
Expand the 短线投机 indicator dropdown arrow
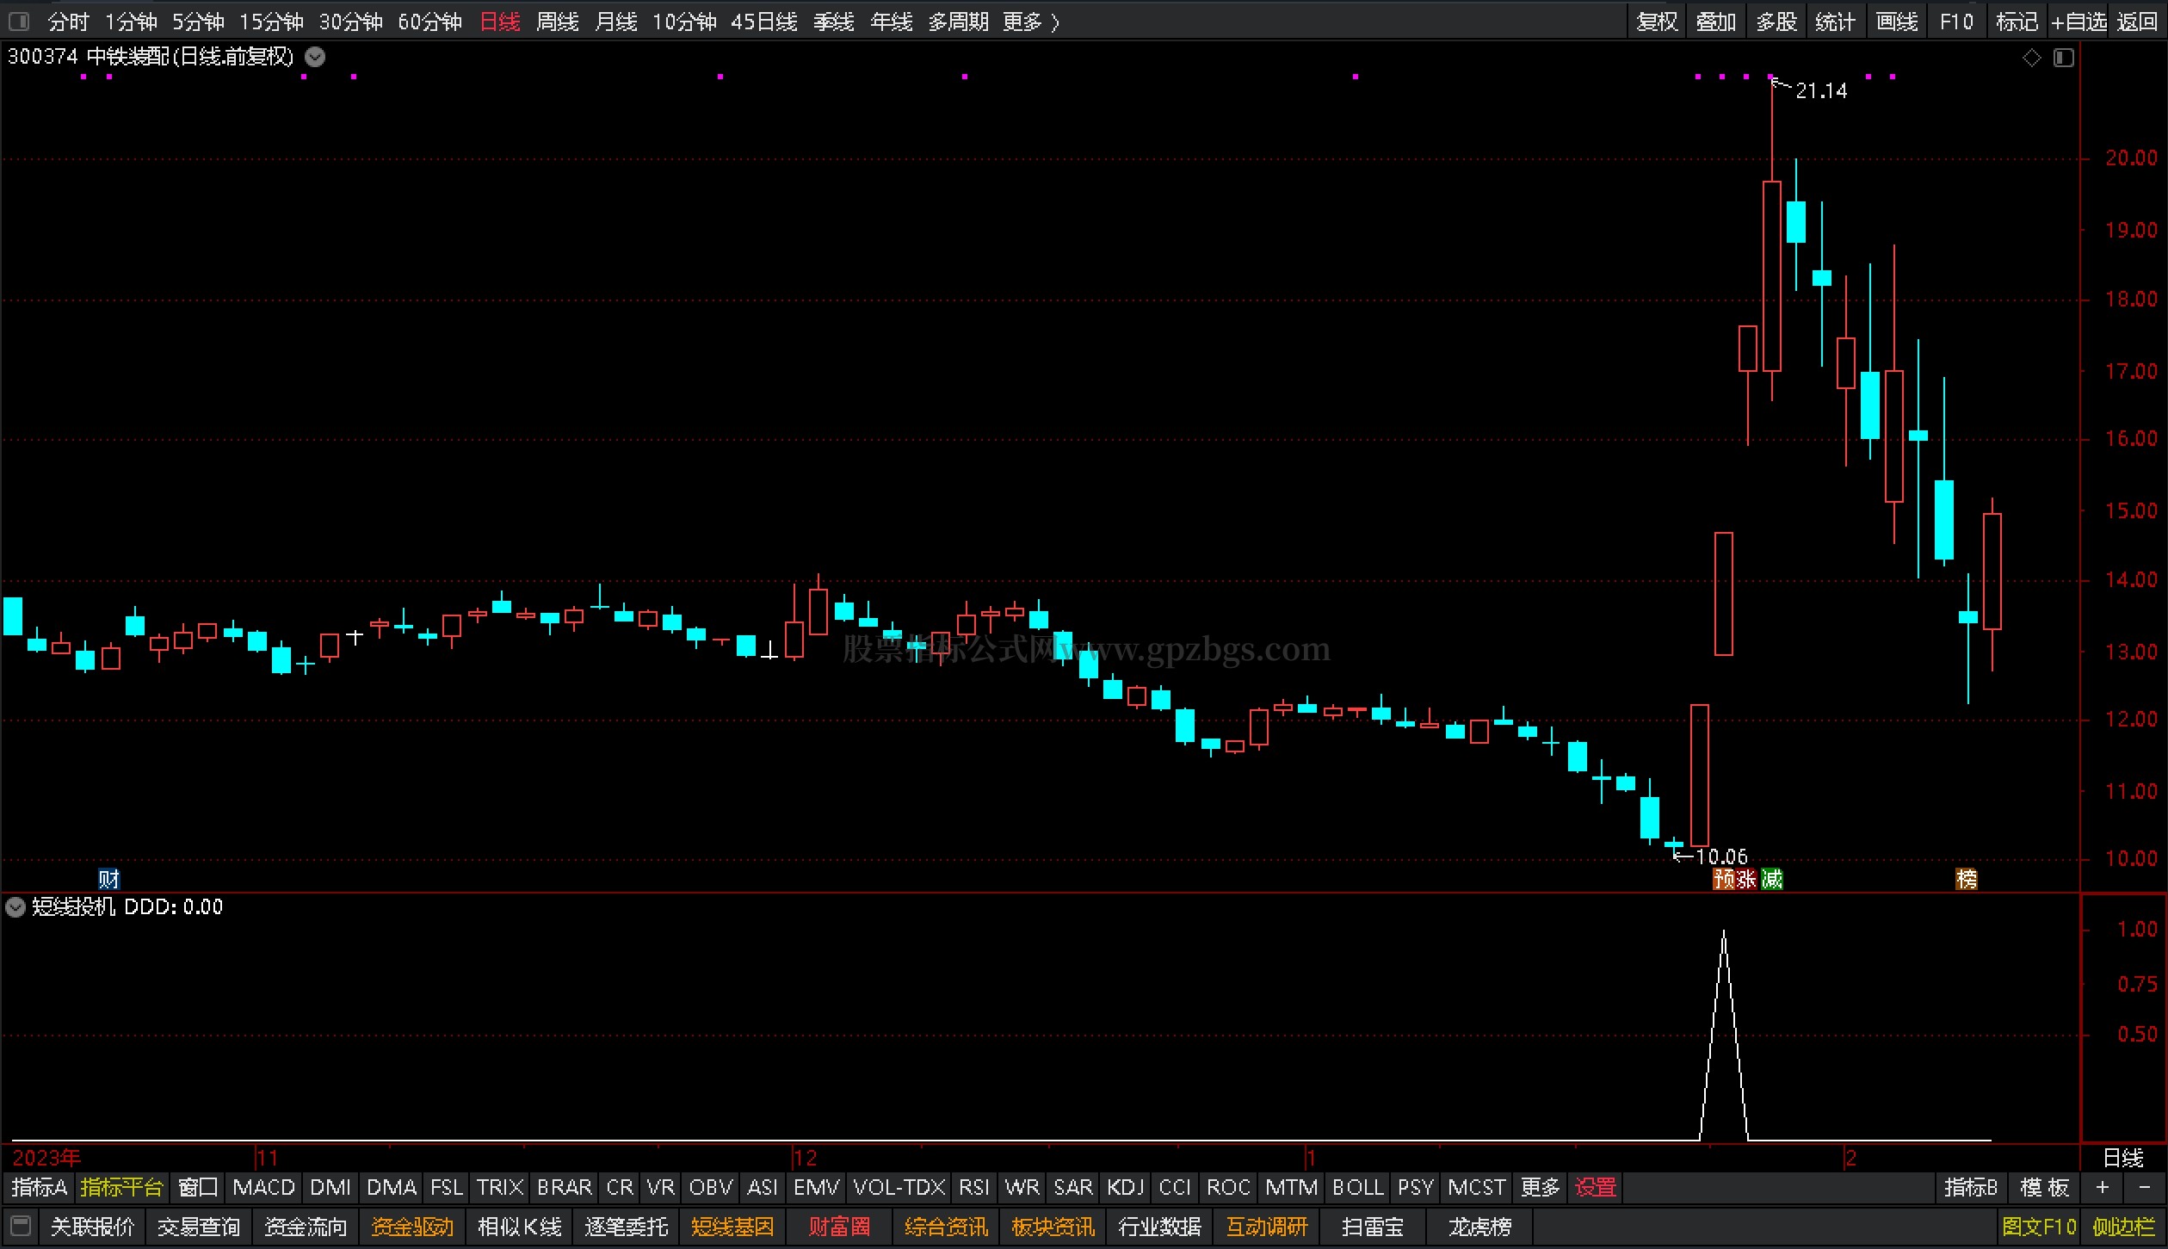tap(15, 906)
